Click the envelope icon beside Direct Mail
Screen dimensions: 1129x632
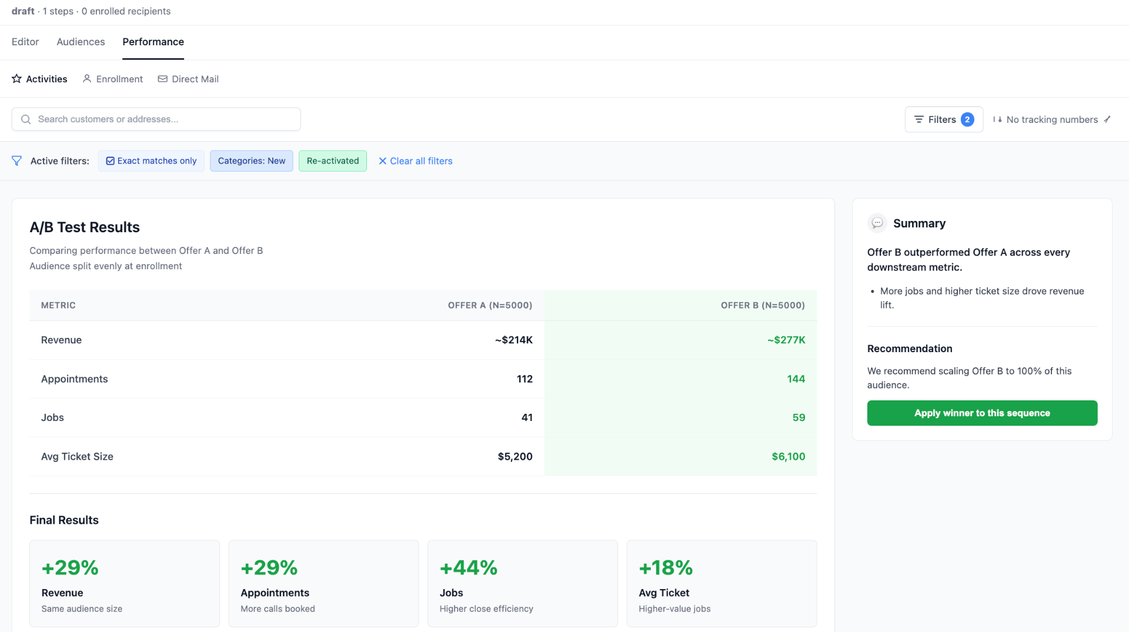pos(162,79)
